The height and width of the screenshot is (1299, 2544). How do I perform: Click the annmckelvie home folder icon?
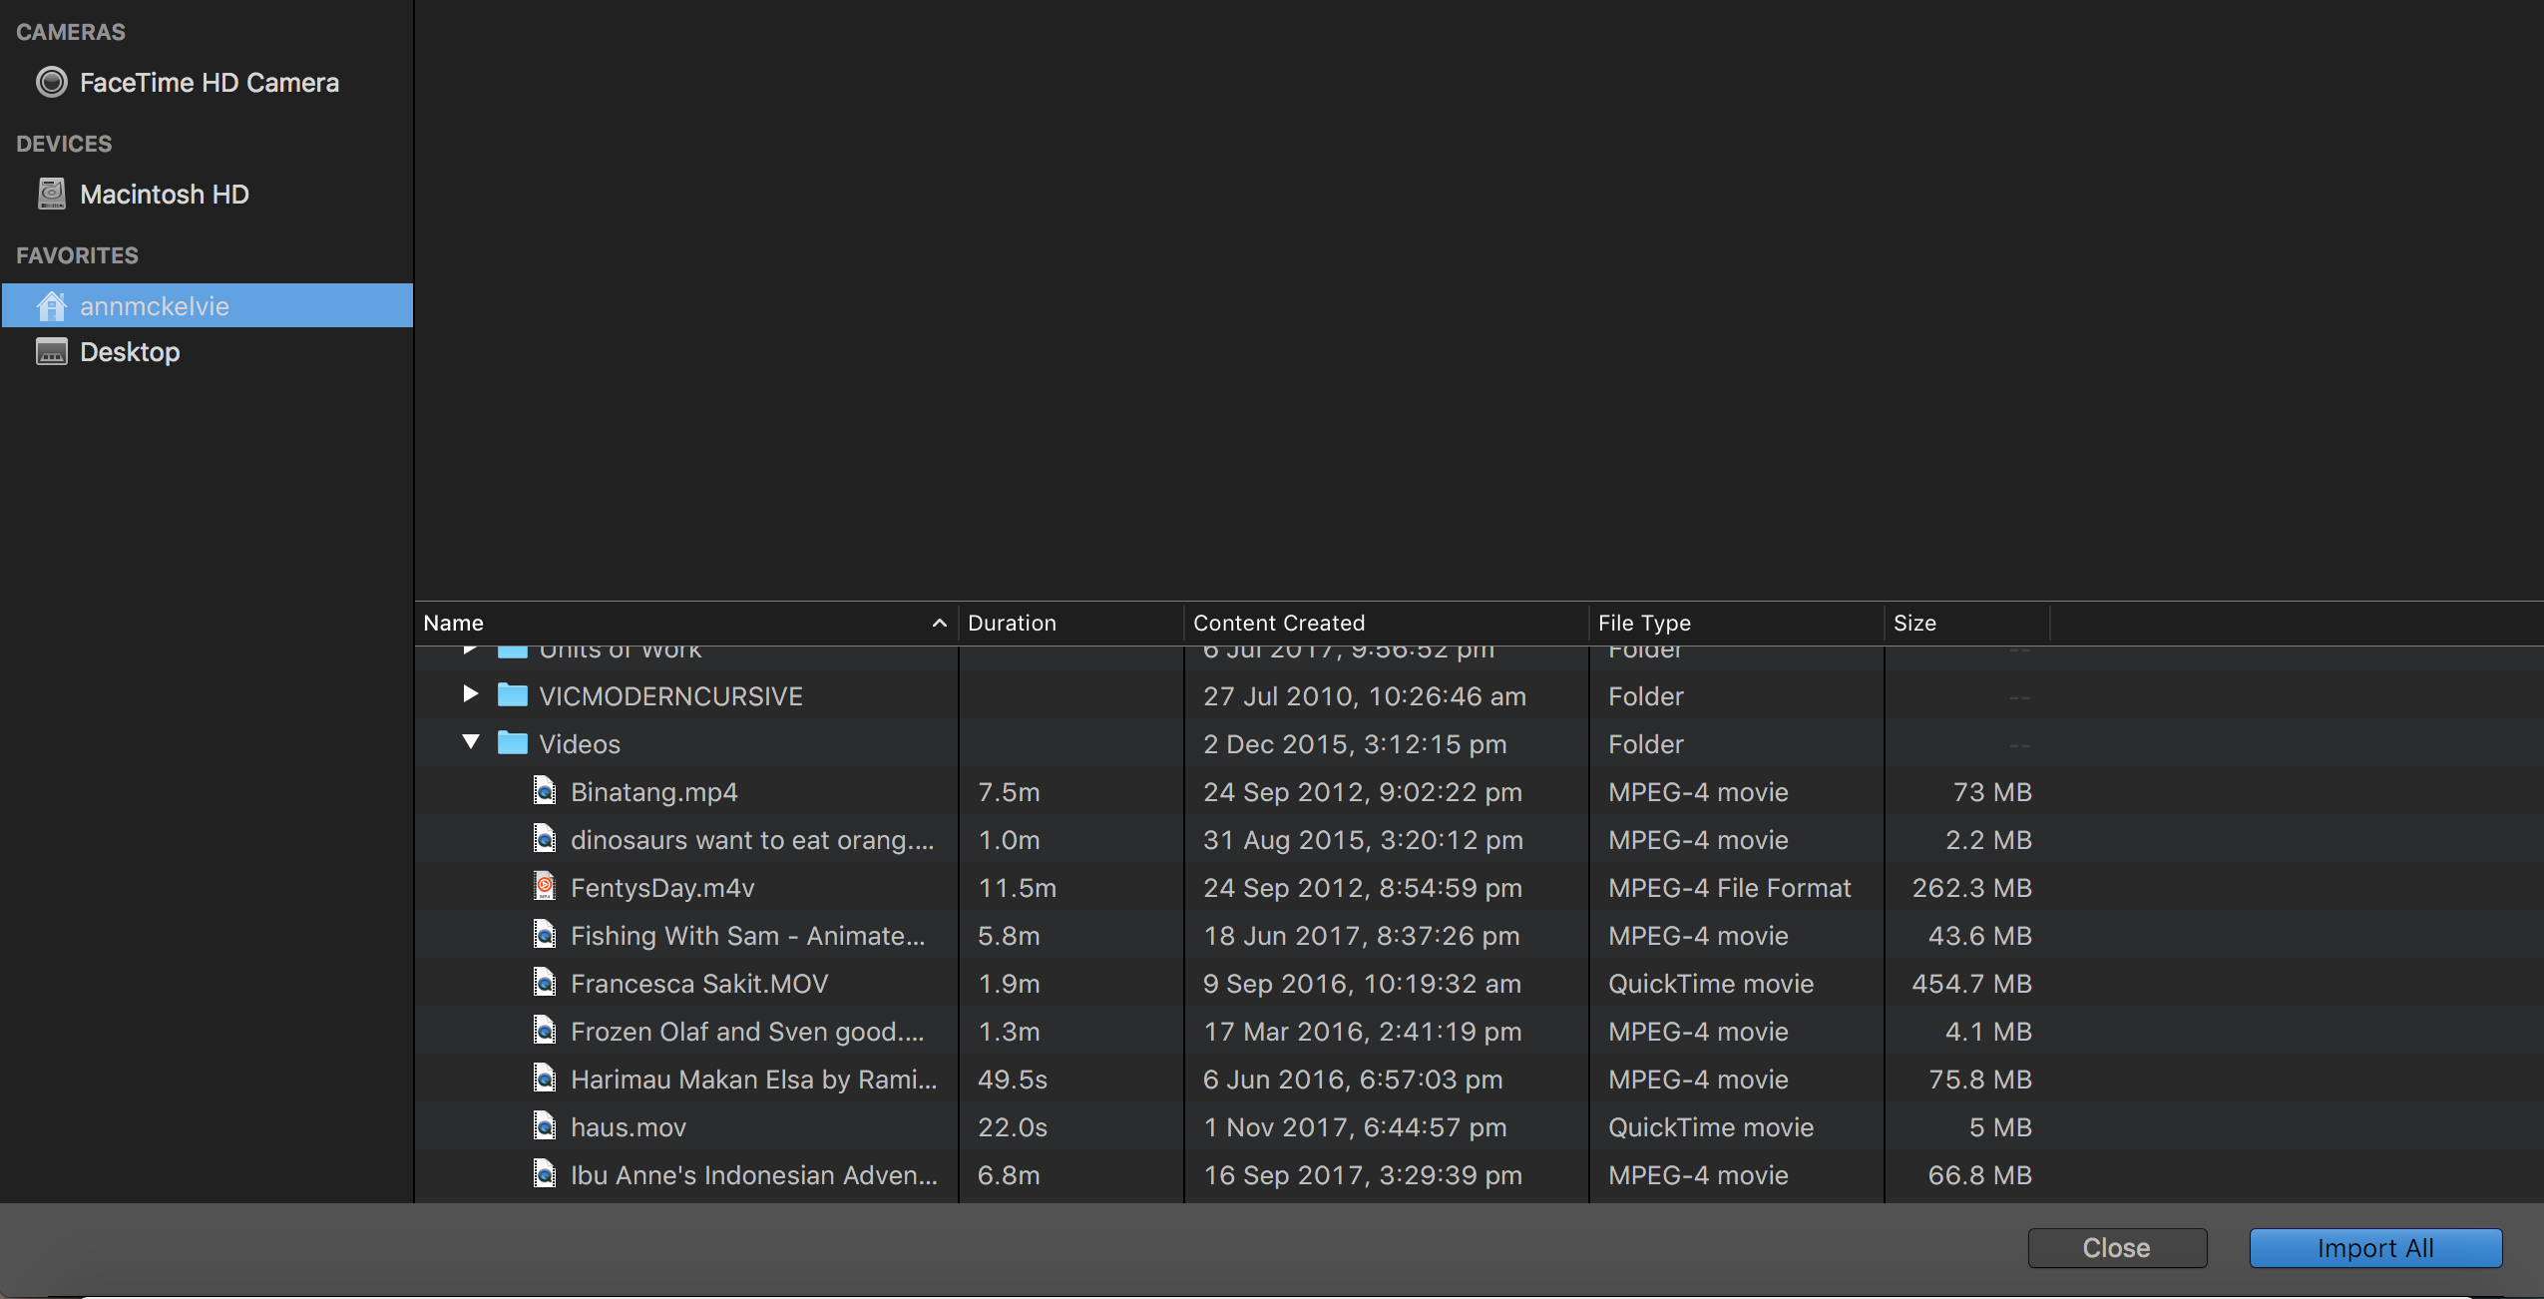click(51, 306)
